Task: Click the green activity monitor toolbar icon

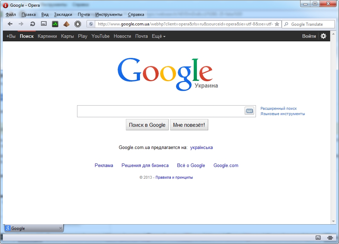Action: point(55,24)
